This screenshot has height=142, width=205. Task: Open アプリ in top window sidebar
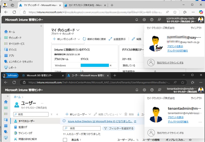[9, 56]
